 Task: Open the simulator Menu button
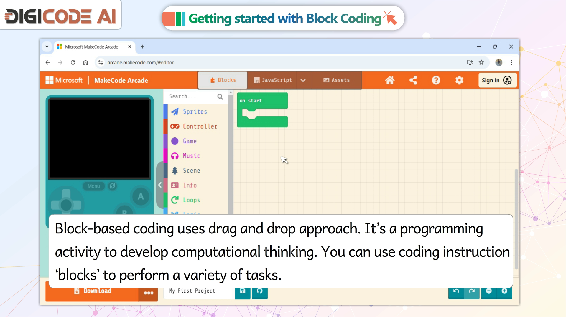[x=93, y=186]
